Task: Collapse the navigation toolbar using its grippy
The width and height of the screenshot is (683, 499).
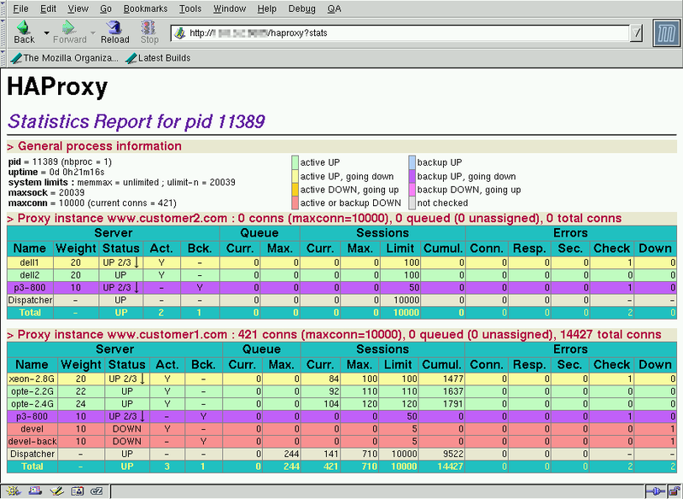Action: [3, 33]
